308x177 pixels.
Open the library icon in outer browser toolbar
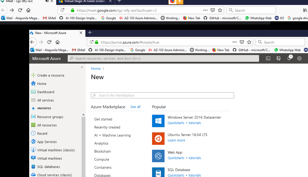(x=305, y=10)
